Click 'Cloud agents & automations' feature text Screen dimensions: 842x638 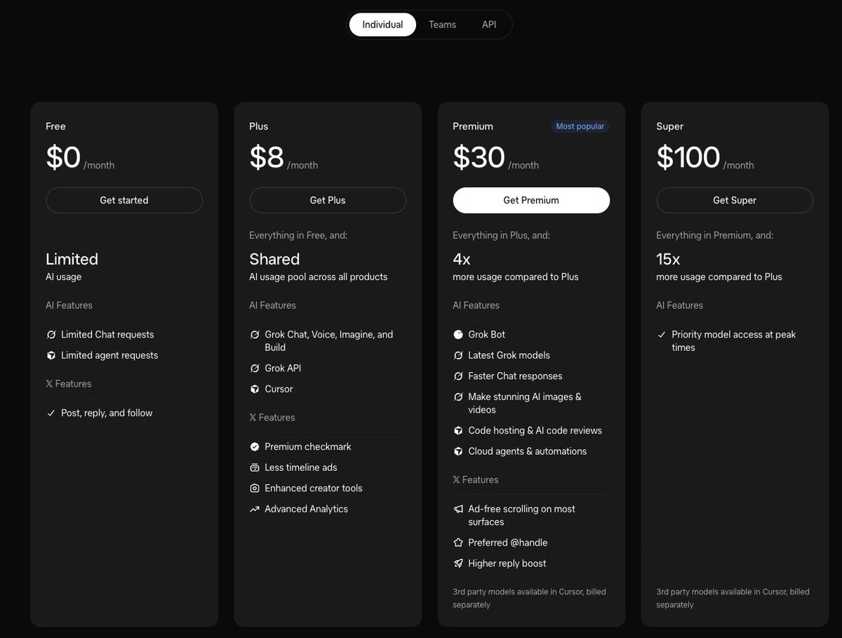pos(528,451)
